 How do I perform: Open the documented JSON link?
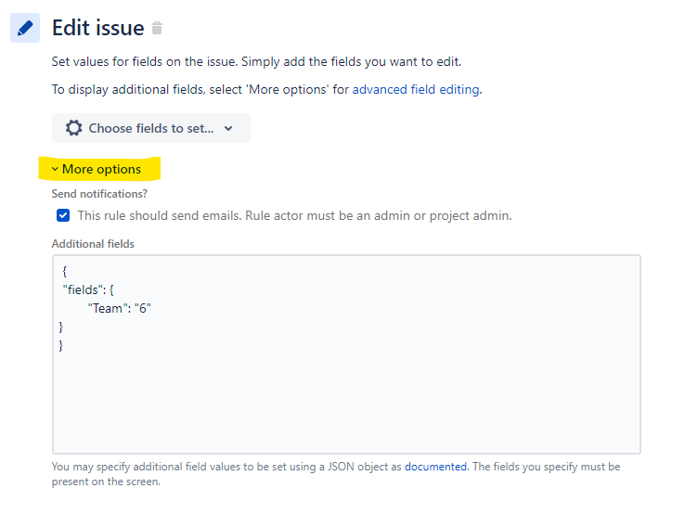(435, 467)
